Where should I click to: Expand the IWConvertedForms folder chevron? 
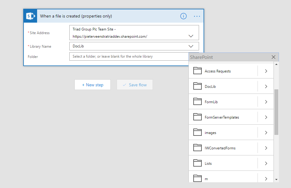pyautogui.click(x=266, y=148)
